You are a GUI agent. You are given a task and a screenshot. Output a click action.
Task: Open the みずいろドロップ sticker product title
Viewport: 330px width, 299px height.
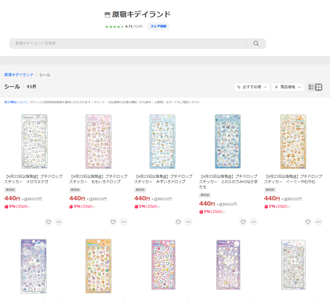point(163,179)
